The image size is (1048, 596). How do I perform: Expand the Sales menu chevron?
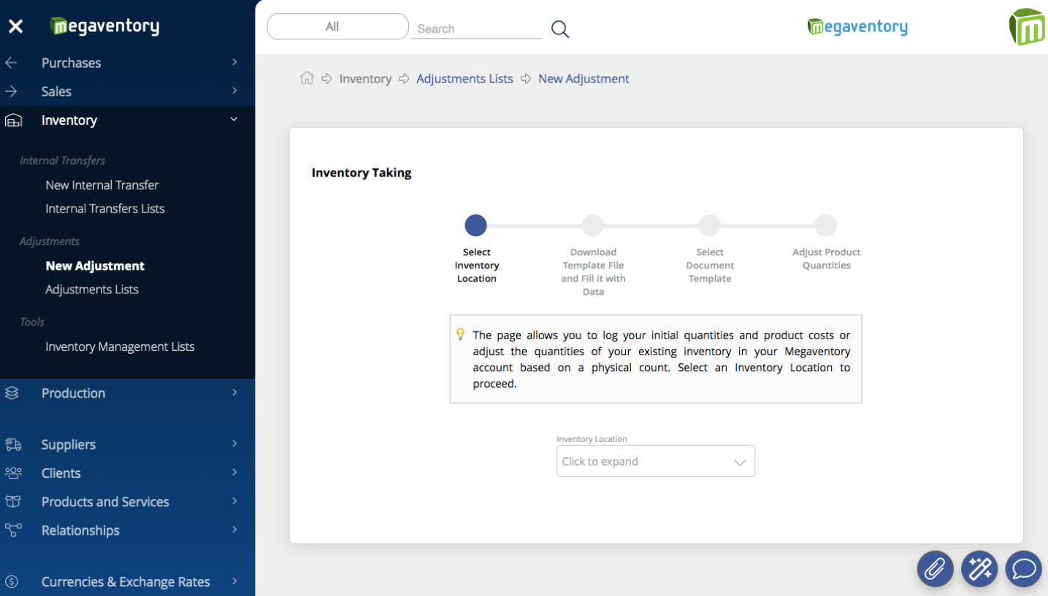coord(234,90)
